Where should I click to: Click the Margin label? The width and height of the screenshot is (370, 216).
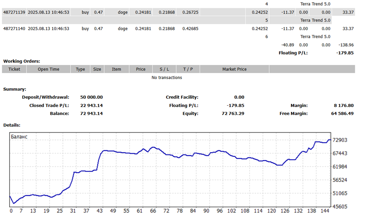pyautogui.click(x=299, y=105)
